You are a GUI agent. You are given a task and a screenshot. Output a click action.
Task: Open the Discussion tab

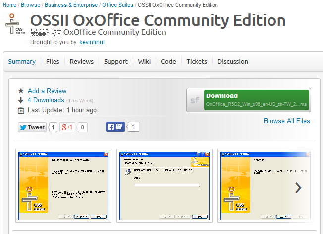point(233,62)
